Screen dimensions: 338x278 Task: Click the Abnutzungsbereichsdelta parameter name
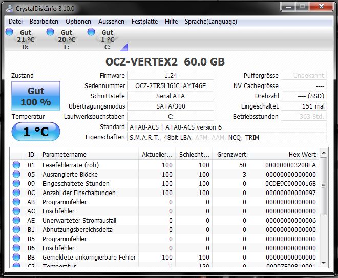[x=77, y=230]
